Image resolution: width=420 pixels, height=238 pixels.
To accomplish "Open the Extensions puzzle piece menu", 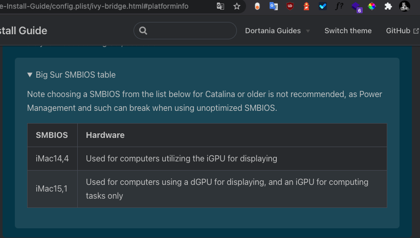I will coord(388,7).
